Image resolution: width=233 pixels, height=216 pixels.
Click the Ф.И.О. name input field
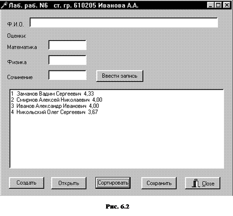click(x=124, y=23)
